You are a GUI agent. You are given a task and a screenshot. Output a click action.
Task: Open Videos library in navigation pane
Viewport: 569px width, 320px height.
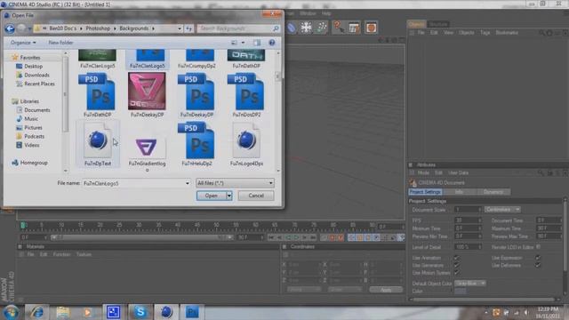[32, 145]
